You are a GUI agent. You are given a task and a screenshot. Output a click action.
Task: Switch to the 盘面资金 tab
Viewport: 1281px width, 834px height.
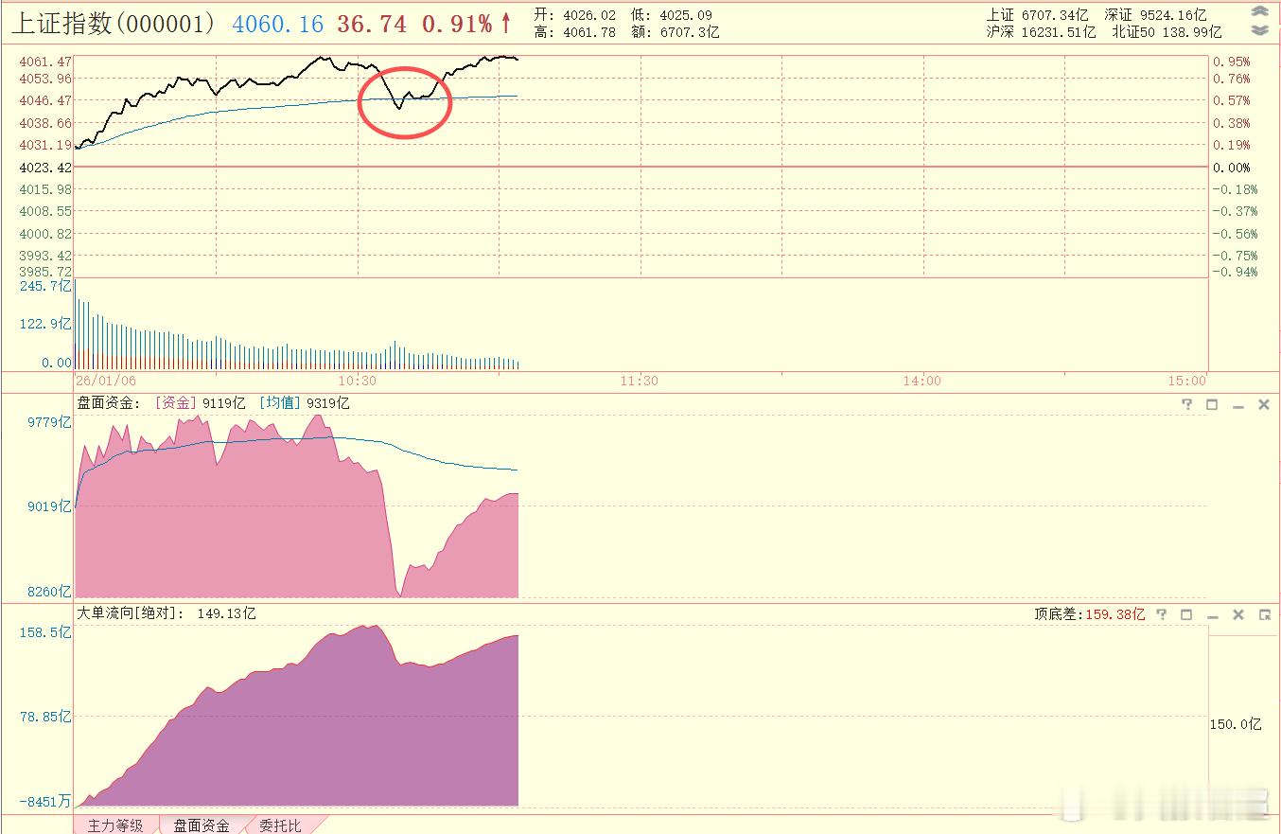tap(201, 825)
